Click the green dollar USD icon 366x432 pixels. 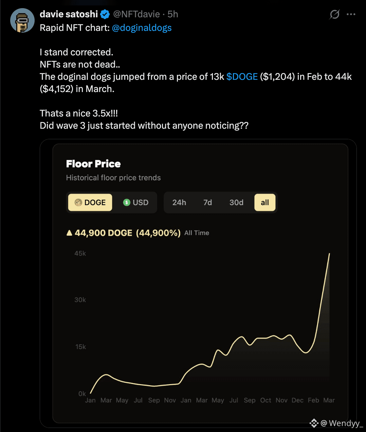click(x=127, y=202)
